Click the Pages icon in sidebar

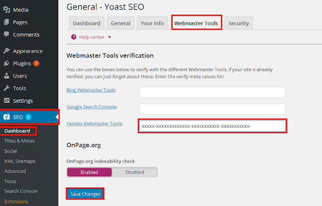pos(7,22)
